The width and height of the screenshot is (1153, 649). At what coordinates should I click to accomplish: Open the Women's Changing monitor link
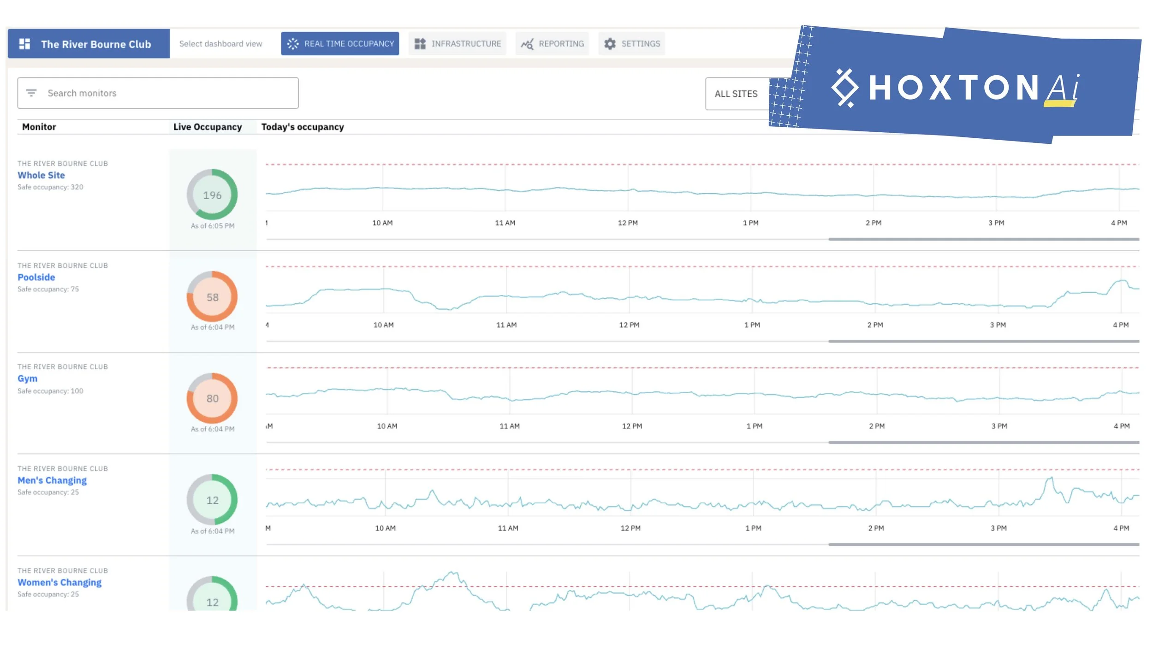(x=59, y=582)
